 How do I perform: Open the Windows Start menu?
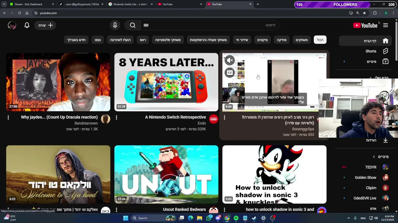pyautogui.click(x=126, y=218)
